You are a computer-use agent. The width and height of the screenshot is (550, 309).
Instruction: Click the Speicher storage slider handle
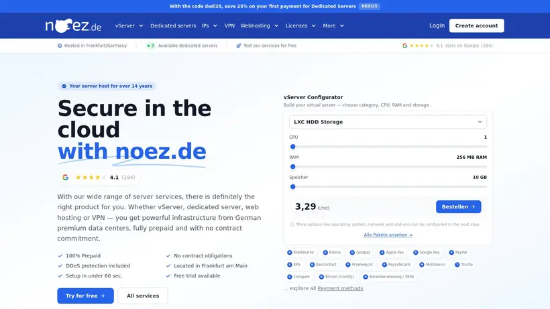point(293,187)
